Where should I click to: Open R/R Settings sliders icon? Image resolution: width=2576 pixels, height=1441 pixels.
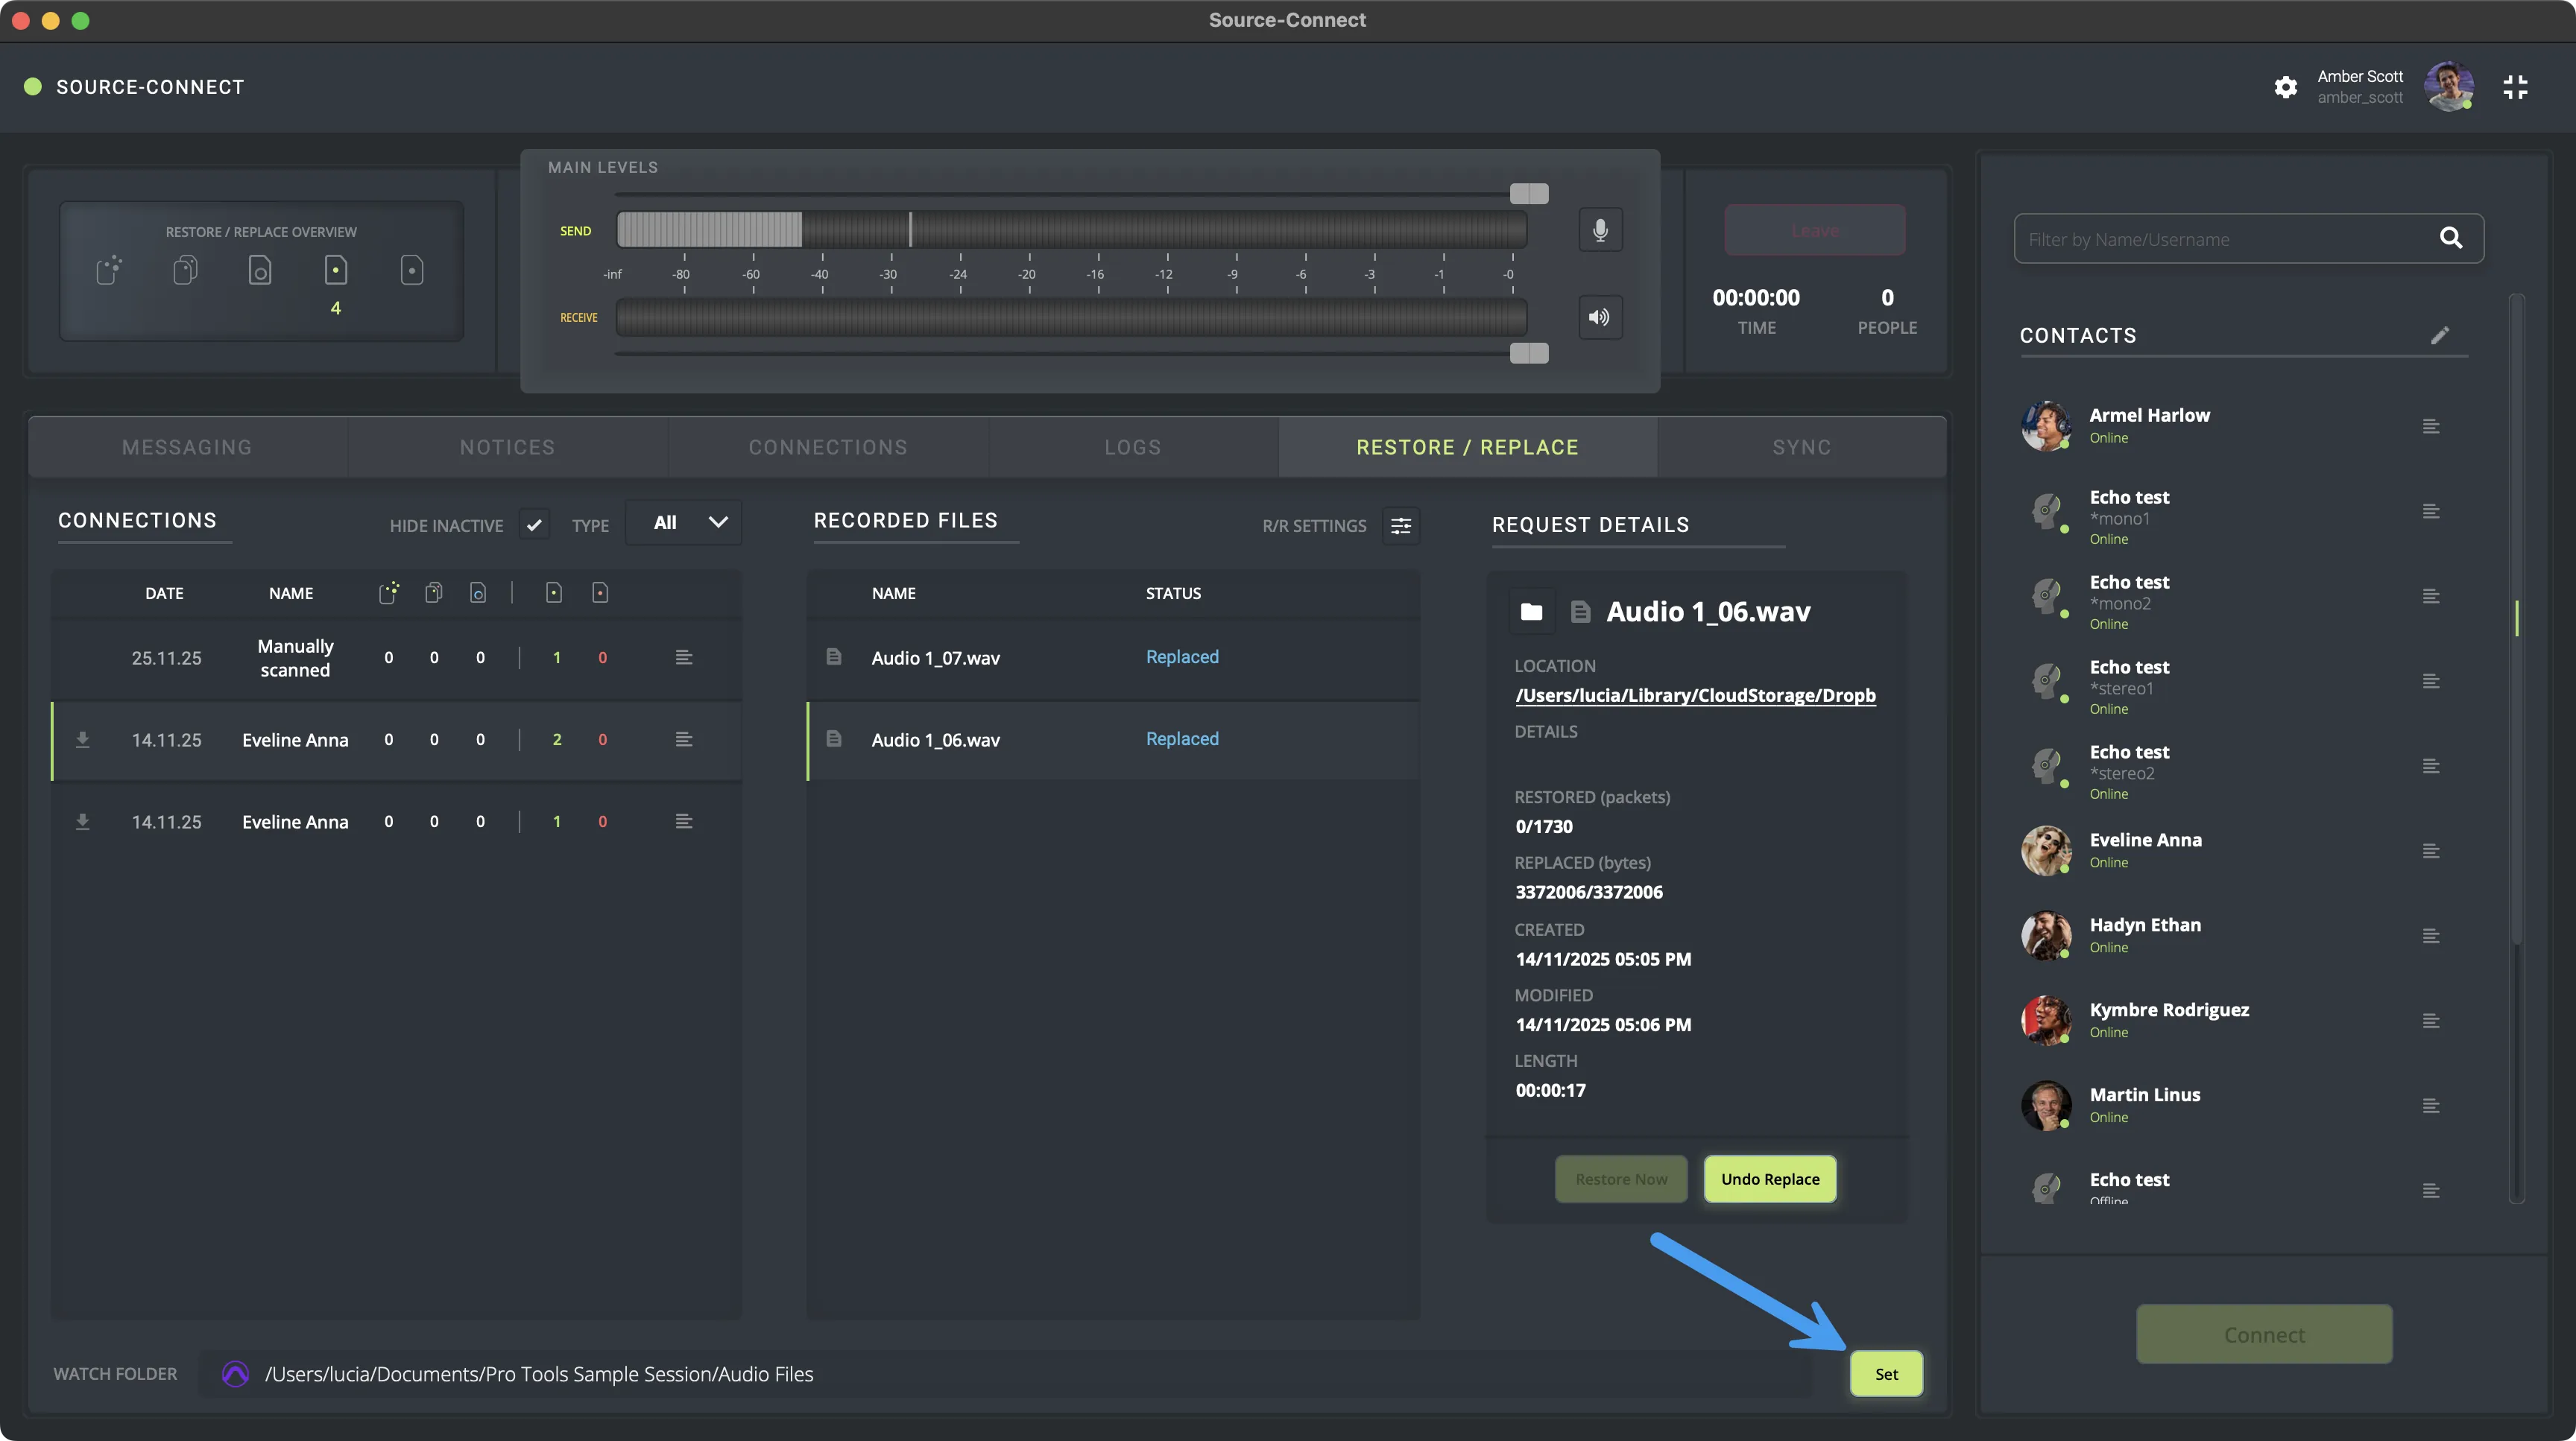pos(1401,525)
